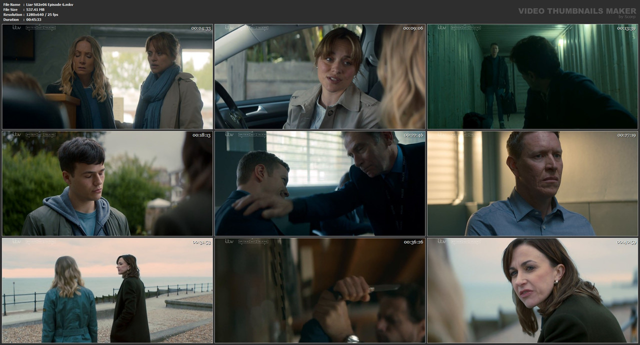Select the thumbnail at timestamp 00:40:59
Image resolution: width=640 pixels, height=345 pixels.
tap(532, 290)
